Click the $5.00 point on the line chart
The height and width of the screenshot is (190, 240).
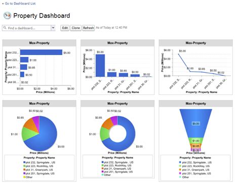click(178, 54)
